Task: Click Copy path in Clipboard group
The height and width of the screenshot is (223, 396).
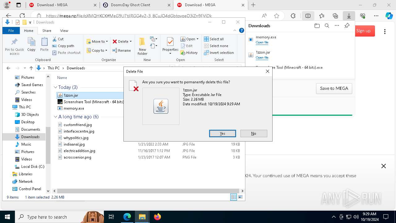Action: (x=63, y=46)
